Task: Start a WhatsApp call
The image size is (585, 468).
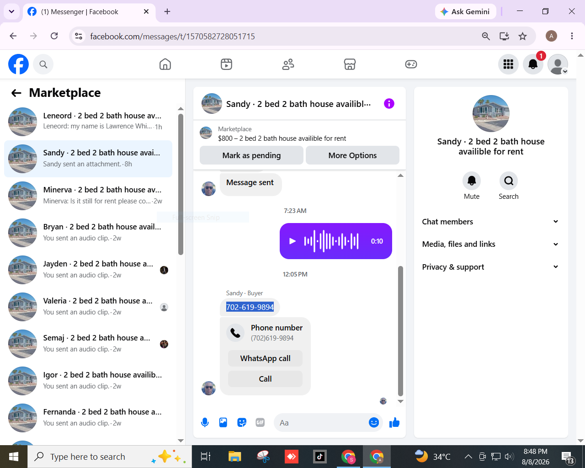Action: click(x=265, y=358)
